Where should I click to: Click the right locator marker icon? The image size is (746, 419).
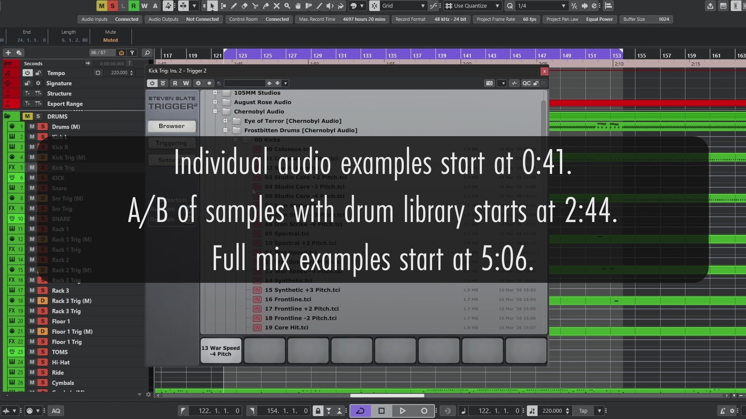pyautogui.click(x=251, y=411)
